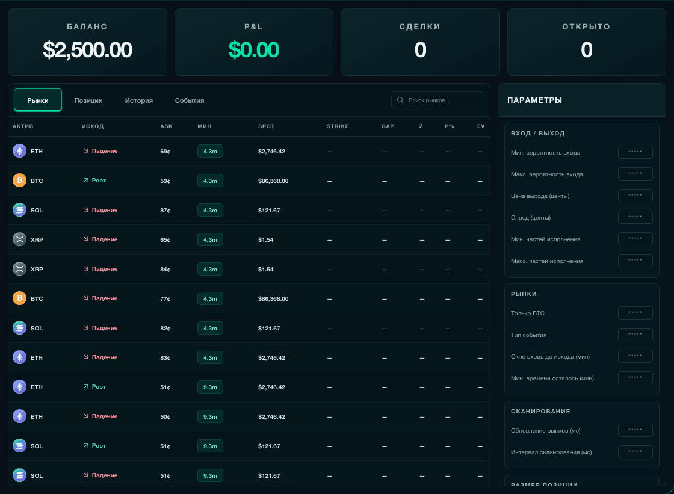This screenshot has height=494, width=674.
Task: Edit Только BTC parameter field
Action: click(x=635, y=313)
